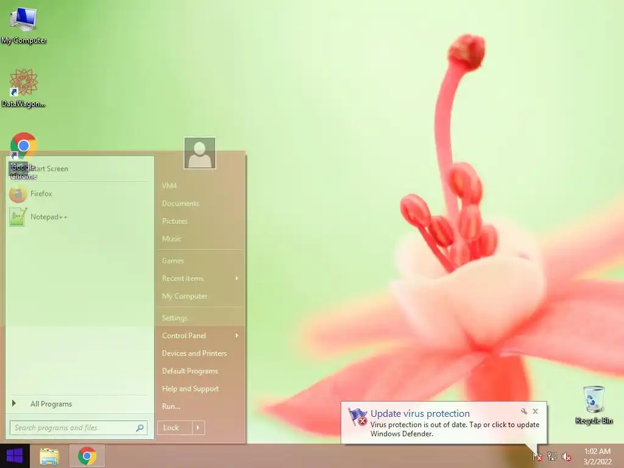Open Start Screen entry in Start menu
This screenshot has height=468, width=624.
[x=79, y=169]
